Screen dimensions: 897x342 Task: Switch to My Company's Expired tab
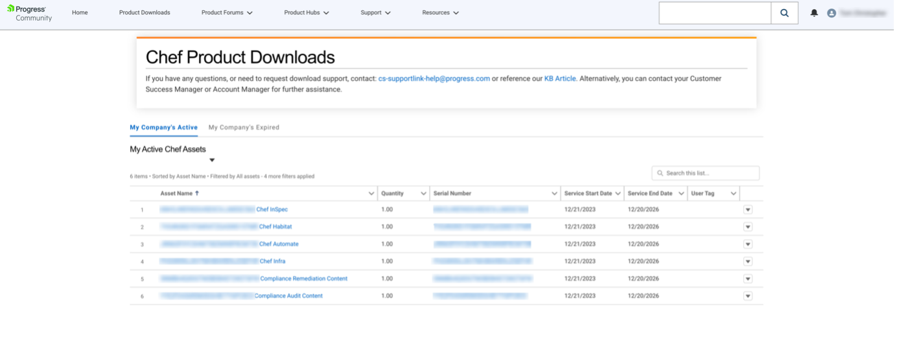tap(244, 128)
